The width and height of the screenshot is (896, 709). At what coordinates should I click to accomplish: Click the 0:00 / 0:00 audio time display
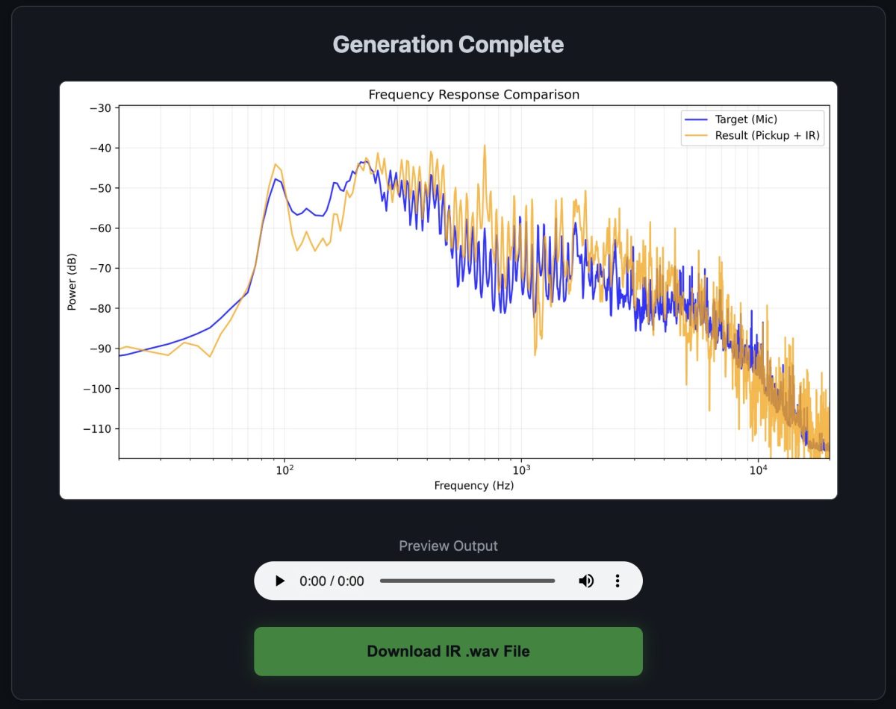(x=332, y=581)
